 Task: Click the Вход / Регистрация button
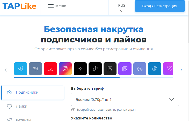(x=160, y=6)
